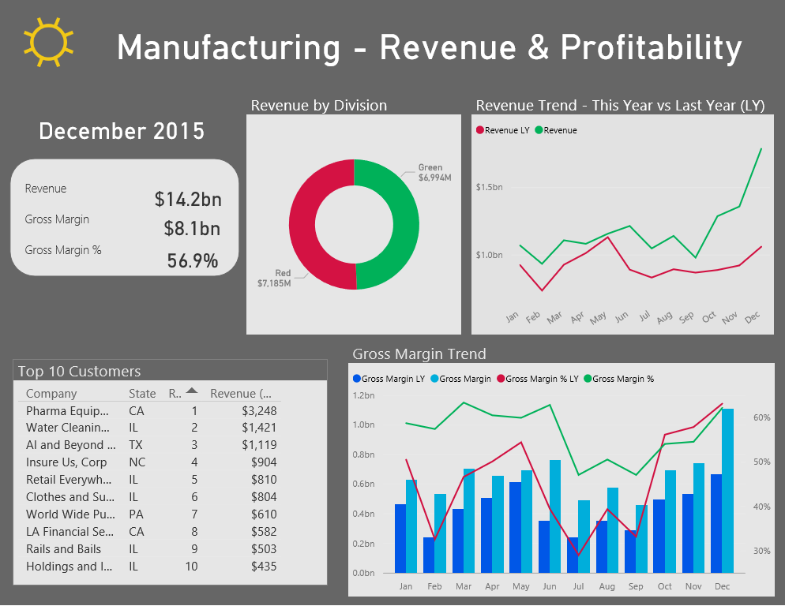
Task: Click the Revenue LY red legend marker
Action: (x=479, y=130)
